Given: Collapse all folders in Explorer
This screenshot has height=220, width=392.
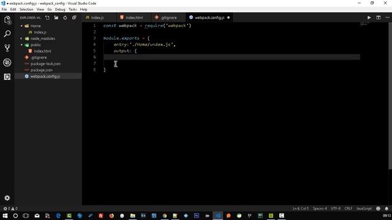Looking at the screenshot, I should click(x=74, y=18).
